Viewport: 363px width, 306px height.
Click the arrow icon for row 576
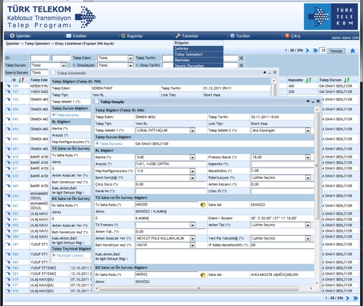pos(8,291)
